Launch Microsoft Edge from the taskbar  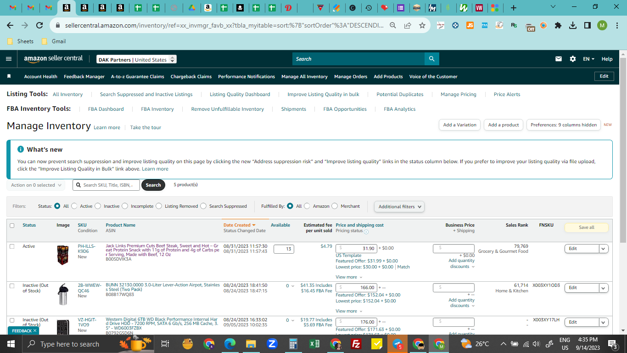pos(230,344)
